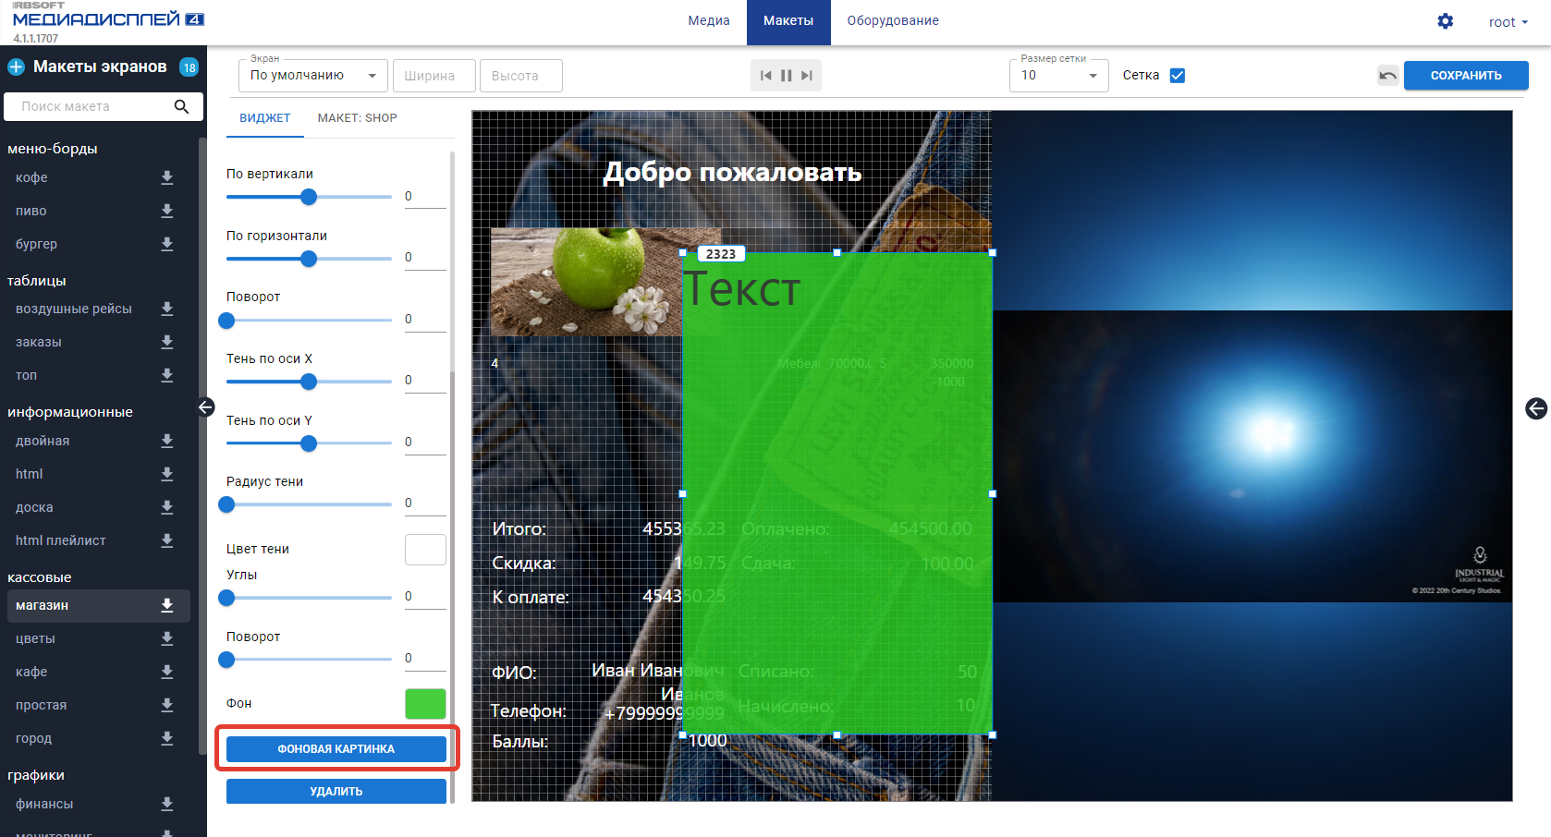Go to the Оборудование section
The image size is (1551, 837).
click(x=893, y=21)
